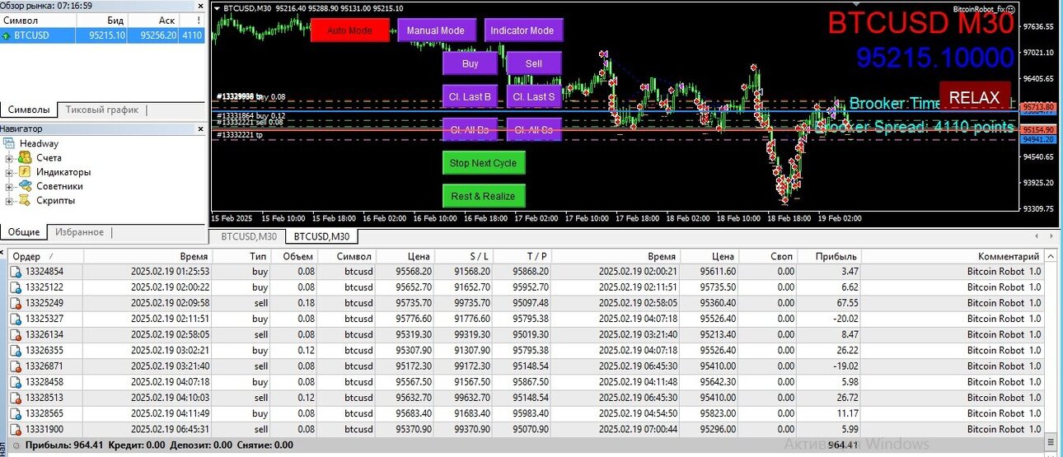Click the Cl. All Ss button
Image resolution: width=1063 pixels, height=457 pixels.
click(534, 129)
